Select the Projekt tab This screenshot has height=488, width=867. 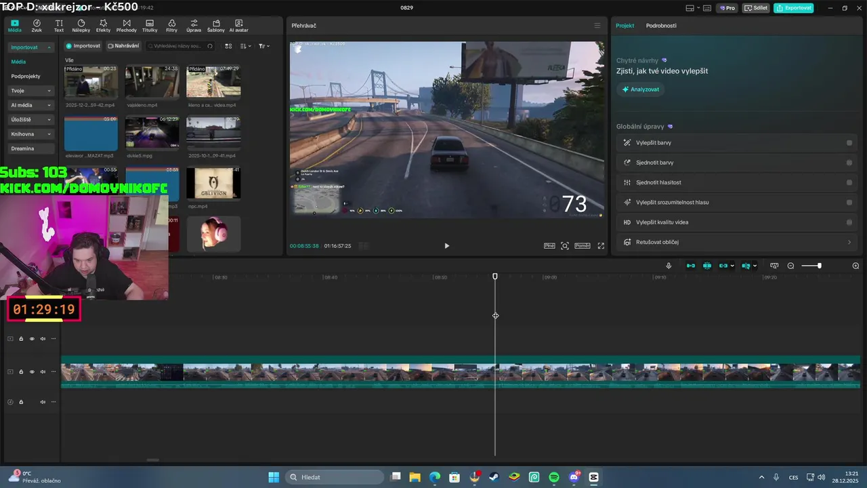click(x=625, y=26)
